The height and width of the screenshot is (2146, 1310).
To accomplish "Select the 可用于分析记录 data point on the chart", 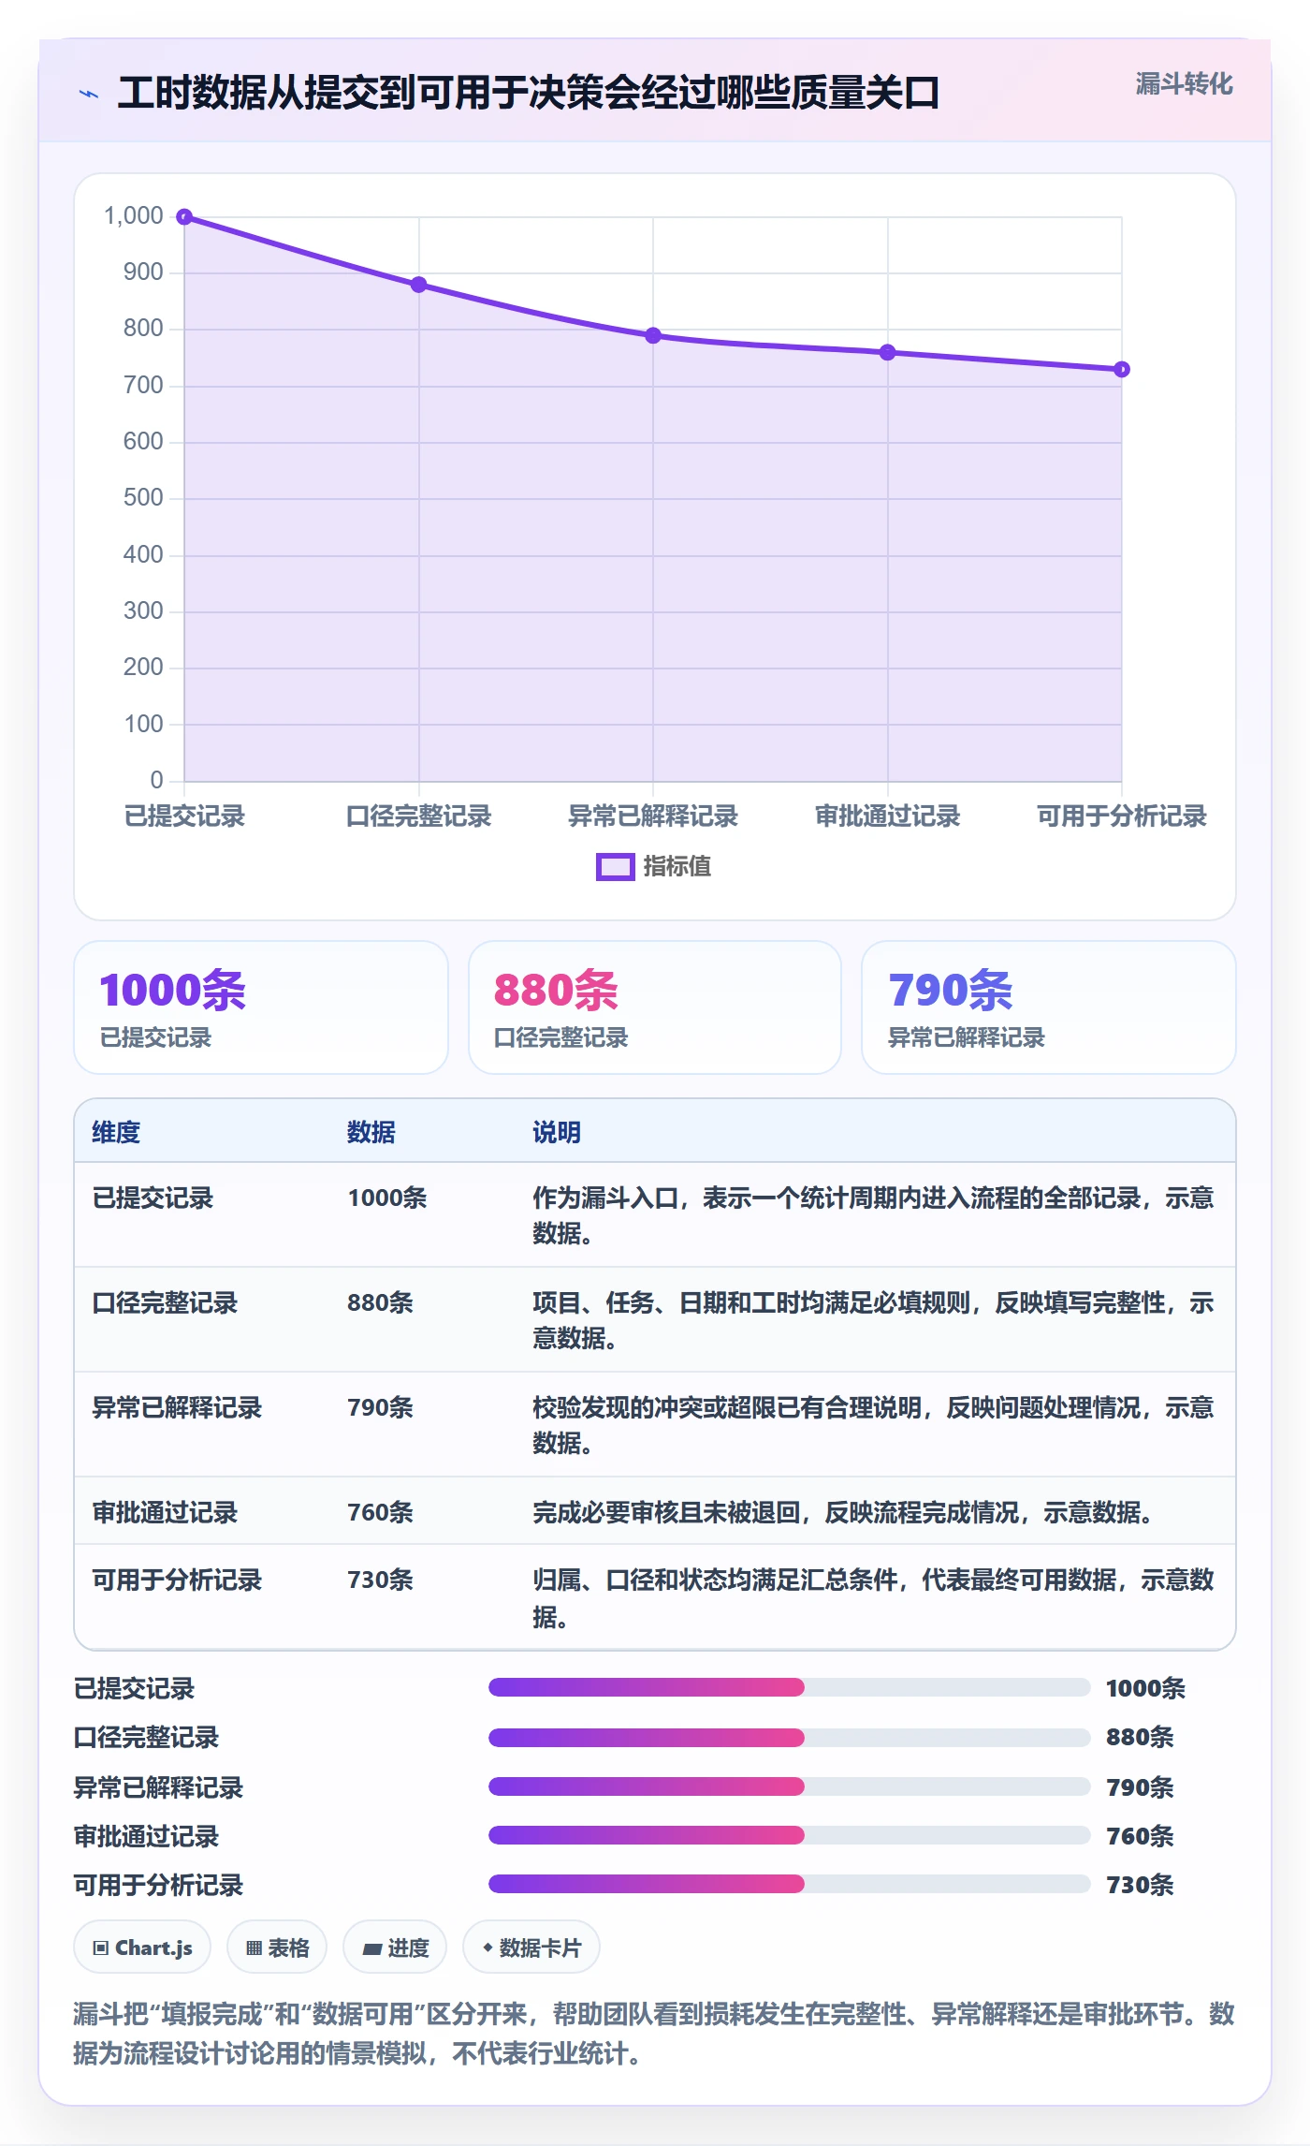I will point(1122,370).
